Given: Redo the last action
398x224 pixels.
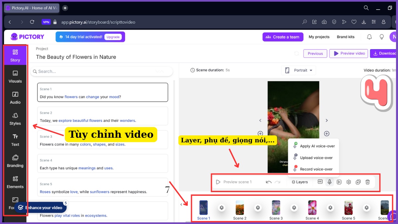Looking at the screenshot, I should (x=277, y=182).
